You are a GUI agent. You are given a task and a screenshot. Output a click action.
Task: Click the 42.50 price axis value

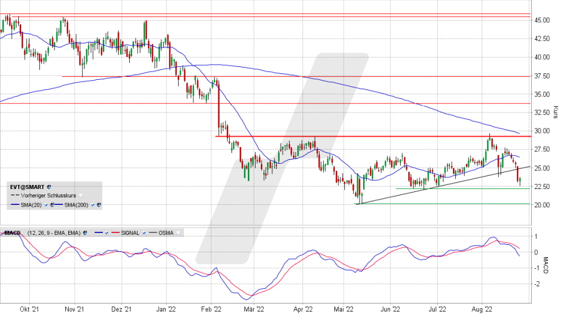(542, 39)
